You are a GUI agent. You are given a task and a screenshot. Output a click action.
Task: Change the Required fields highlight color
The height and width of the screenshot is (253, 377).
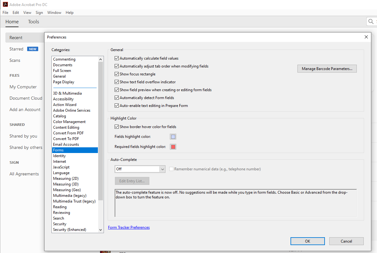click(x=173, y=146)
